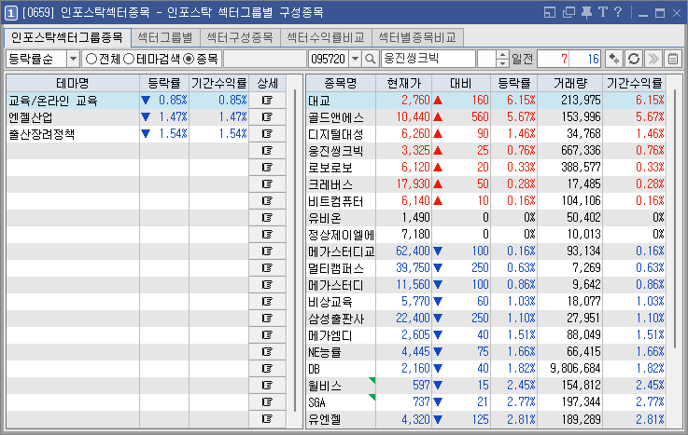Open detail icon for 엔젤산업 row
This screenshot has height=435, width=688.
[x=267, y=116]
